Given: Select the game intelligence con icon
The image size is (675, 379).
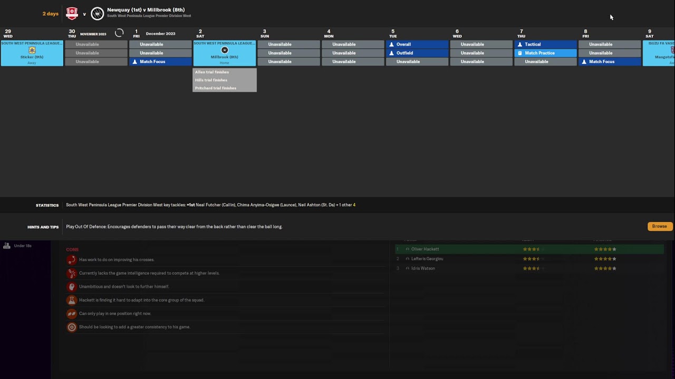Looking at the screenshot, I should [72, 273].
